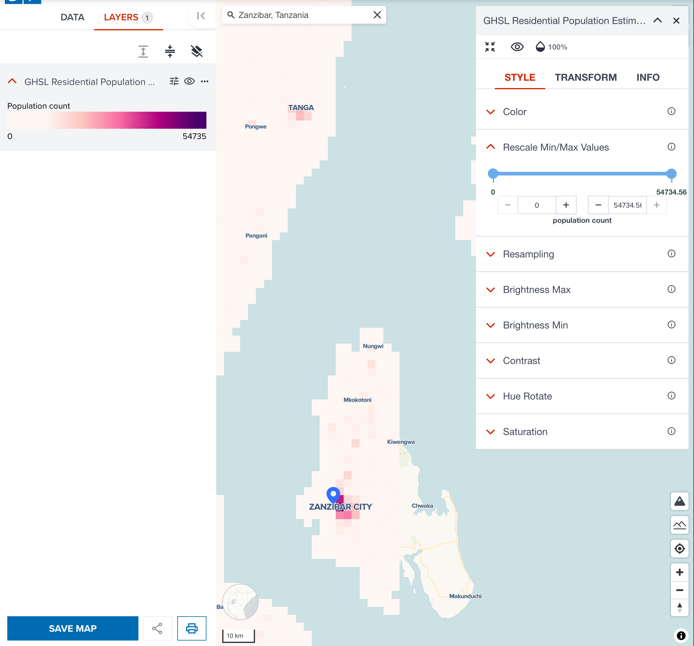
Task: Collapse Rescale Min/Max Values section
Action: 555,147
